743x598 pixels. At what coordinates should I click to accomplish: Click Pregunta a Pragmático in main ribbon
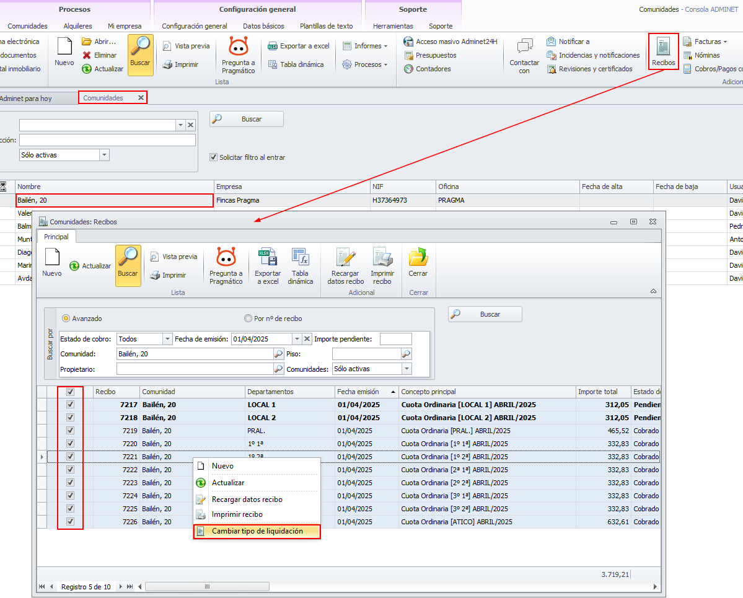[x=239, y=55]
